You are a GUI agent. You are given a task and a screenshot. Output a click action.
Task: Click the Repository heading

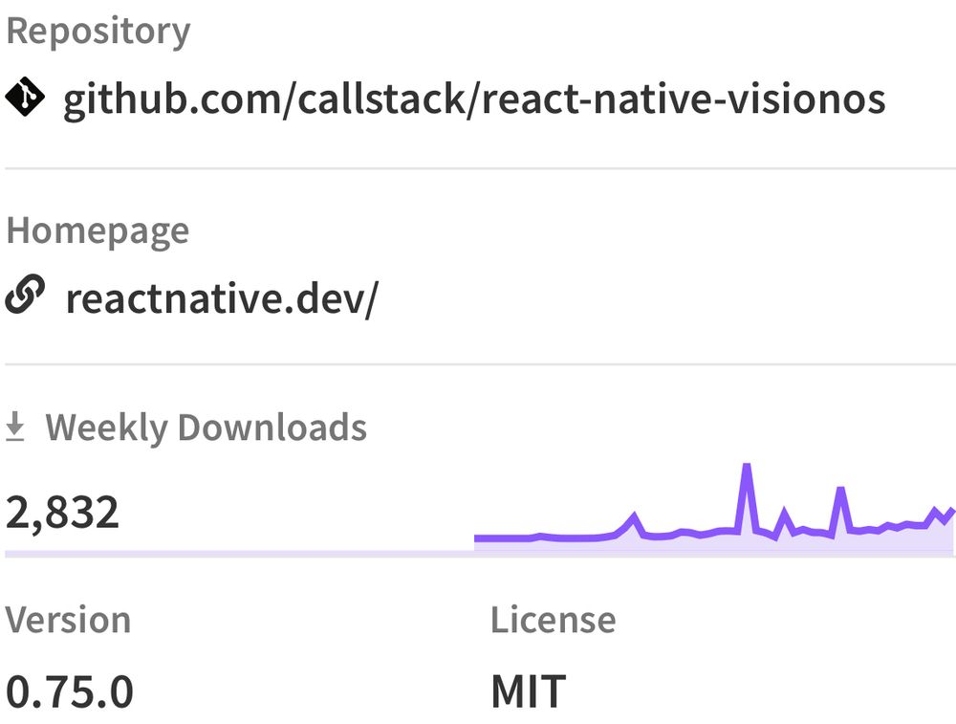click(98, 31)
